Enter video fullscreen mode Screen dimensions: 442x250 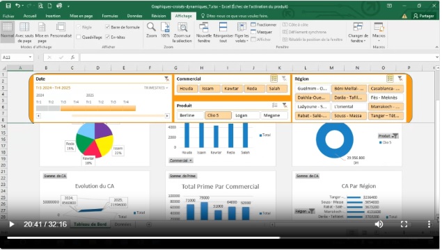coord(404,224)
